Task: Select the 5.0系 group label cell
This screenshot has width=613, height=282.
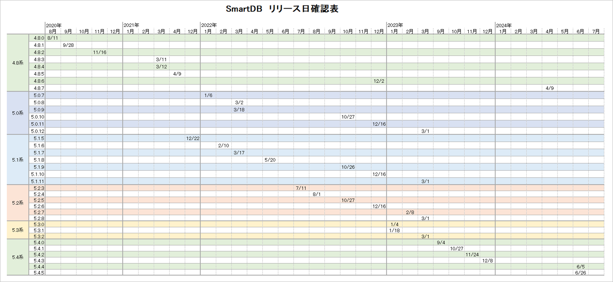Action: coord(18,113)
